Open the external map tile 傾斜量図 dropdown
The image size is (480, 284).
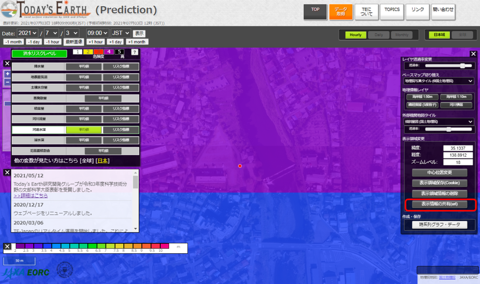click(439, 122)
